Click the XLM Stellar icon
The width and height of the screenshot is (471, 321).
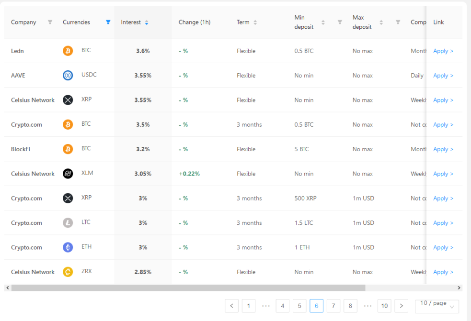point(68,174)
